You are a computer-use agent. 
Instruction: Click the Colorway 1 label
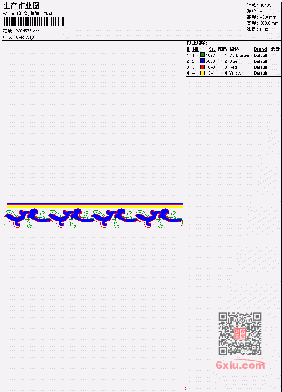click(26, 37)
